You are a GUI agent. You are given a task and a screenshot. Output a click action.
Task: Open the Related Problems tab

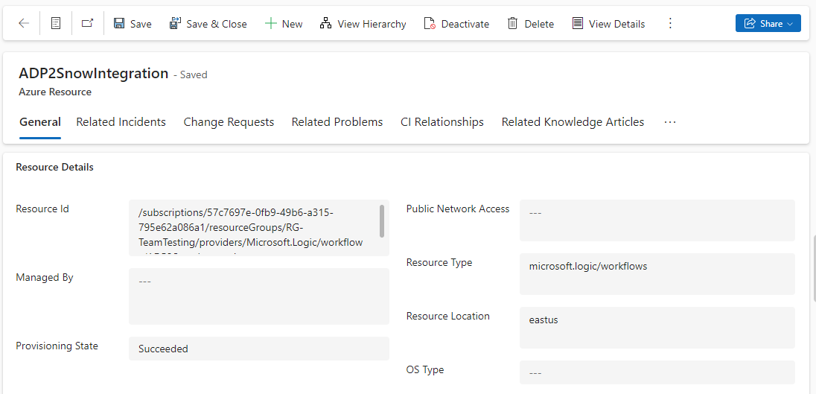pyautogui.click(x=337, y=122)
